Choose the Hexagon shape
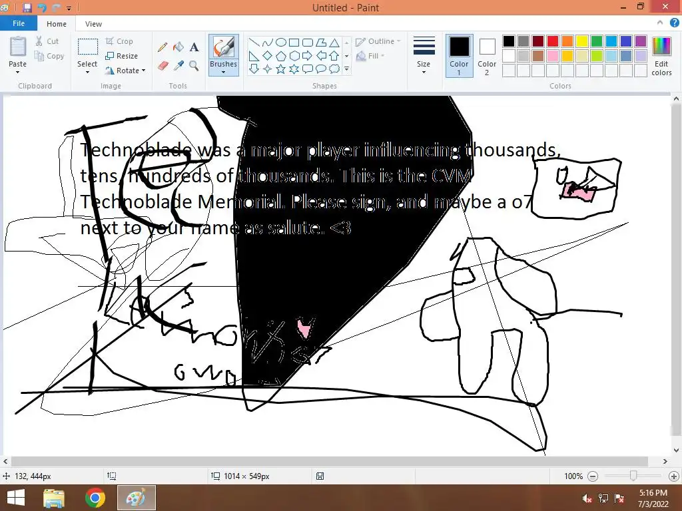This screenshot has width=682, height=511. click(294, 56)
